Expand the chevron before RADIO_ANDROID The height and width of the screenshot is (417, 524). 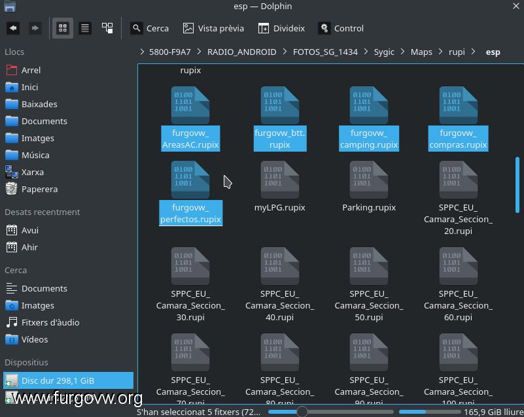tap(199, 52)
